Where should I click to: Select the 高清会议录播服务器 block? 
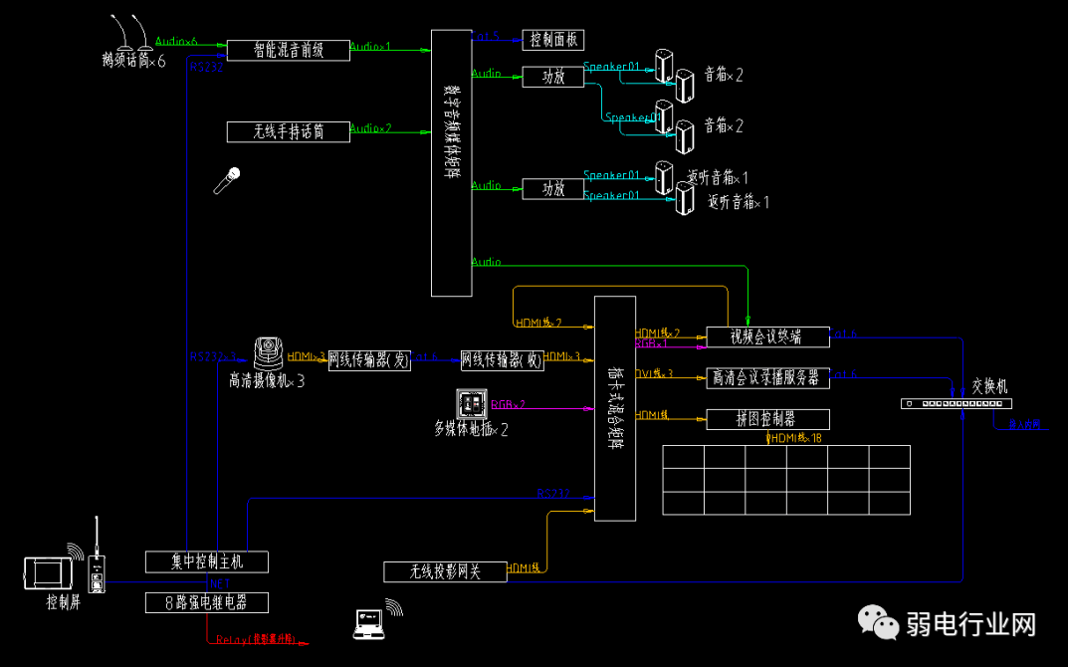767,377
